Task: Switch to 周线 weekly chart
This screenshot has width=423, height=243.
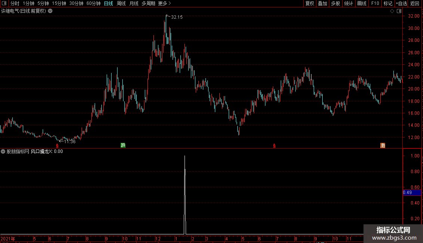Action: pos(121,3)
